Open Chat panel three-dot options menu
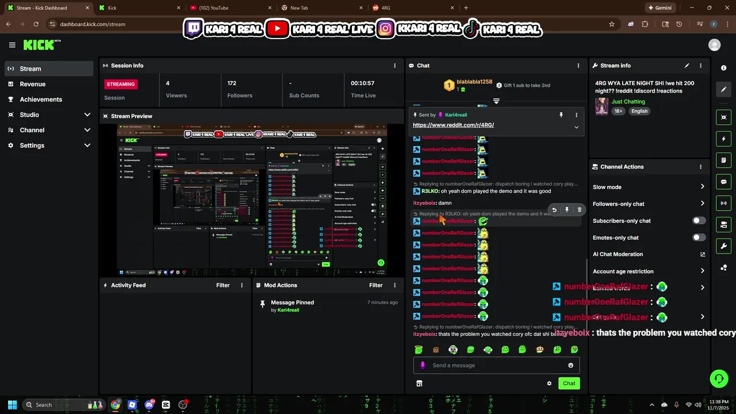 pos(578,66)
